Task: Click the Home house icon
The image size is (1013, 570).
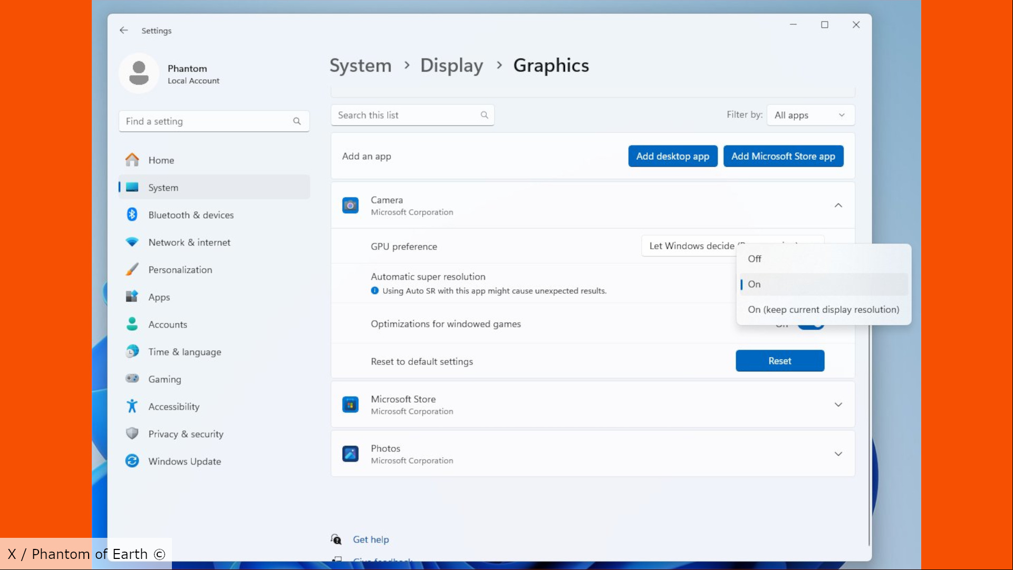Action: click(x=132, y=160)
